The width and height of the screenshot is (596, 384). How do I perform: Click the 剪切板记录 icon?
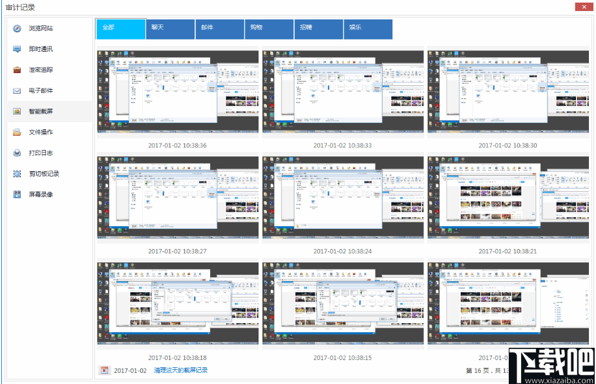(17, 174)
